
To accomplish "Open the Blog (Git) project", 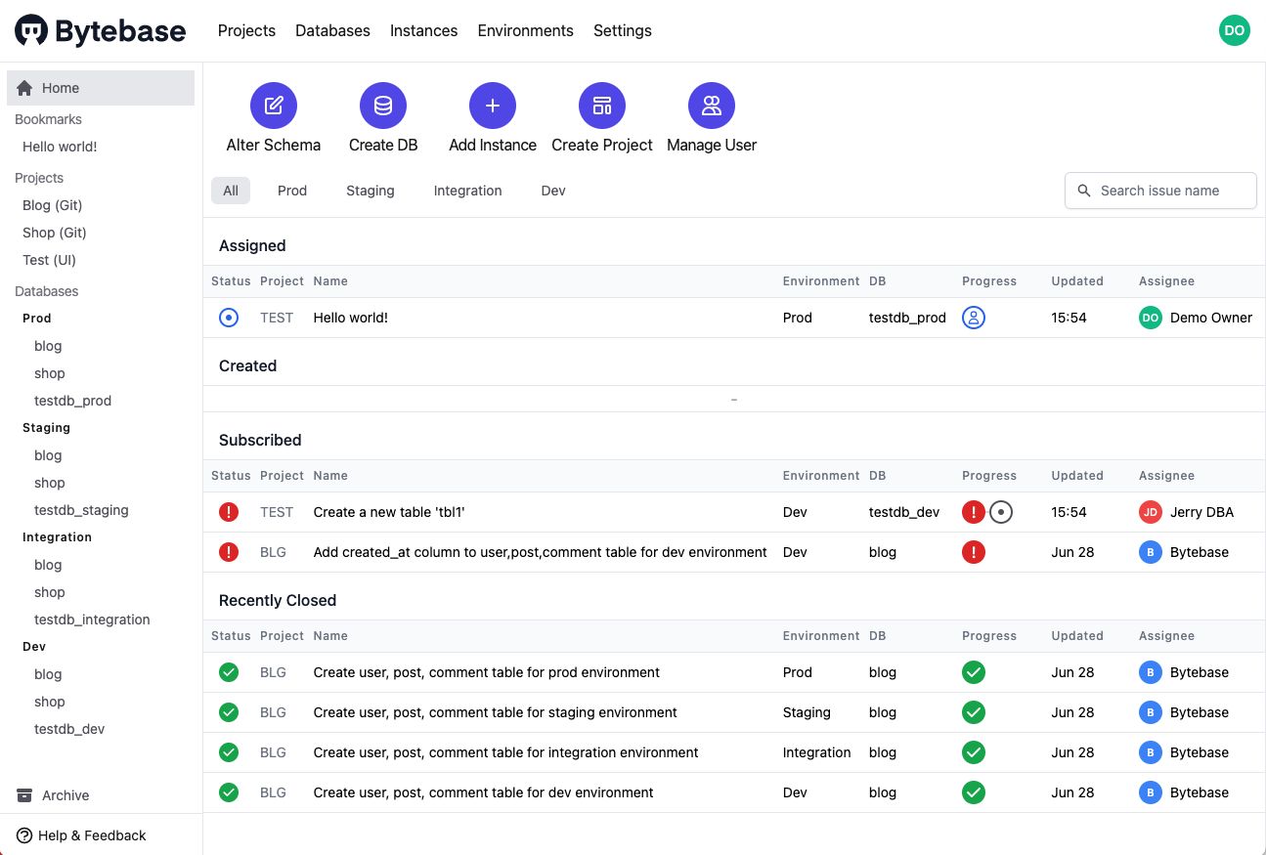I will (52, 205).
